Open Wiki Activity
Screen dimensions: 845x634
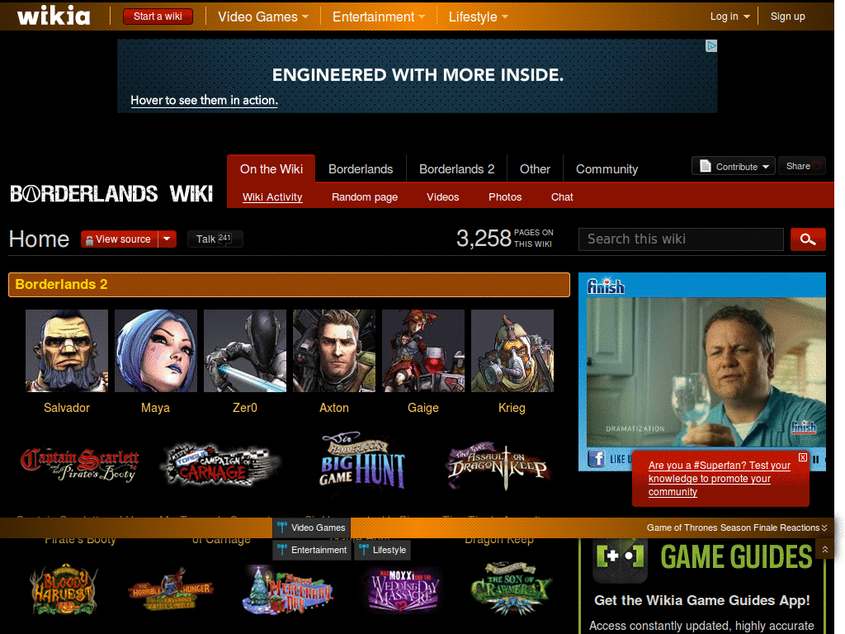coord(272,196)
